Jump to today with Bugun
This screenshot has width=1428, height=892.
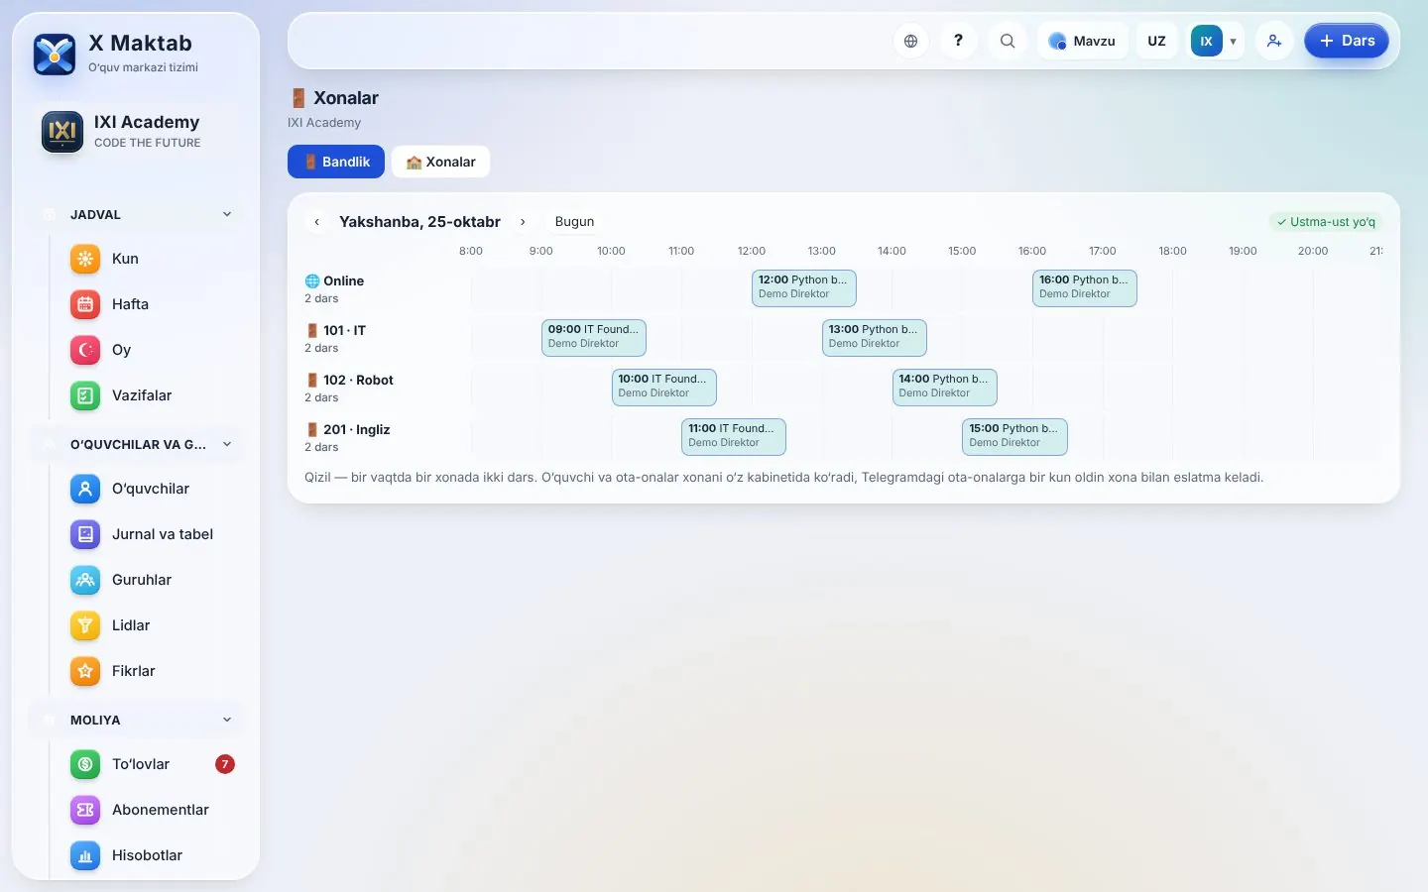pos(574,221)
